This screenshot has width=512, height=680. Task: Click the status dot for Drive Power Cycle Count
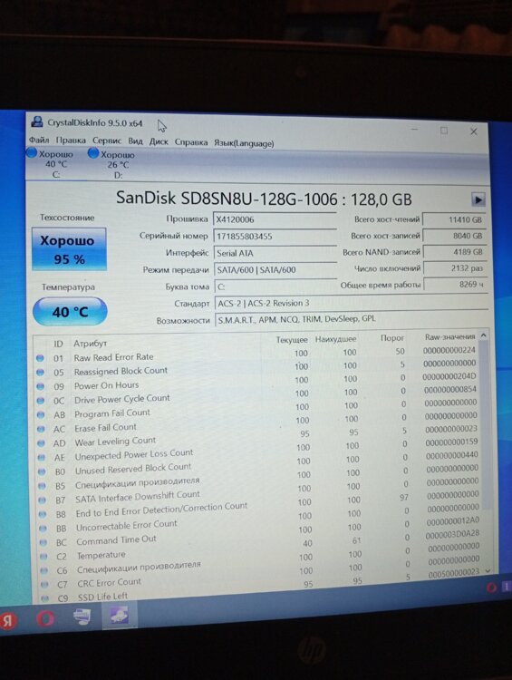(x=41, y=400)
